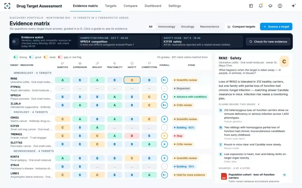Open the PDF icon for Population cohort source
The width and height of the screenshot is (302, 188).
[224, 176]
